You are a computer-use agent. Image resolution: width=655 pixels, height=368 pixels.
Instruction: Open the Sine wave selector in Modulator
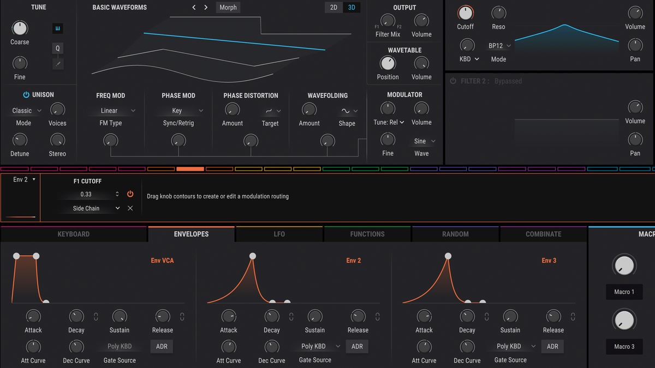pos(422,141)
